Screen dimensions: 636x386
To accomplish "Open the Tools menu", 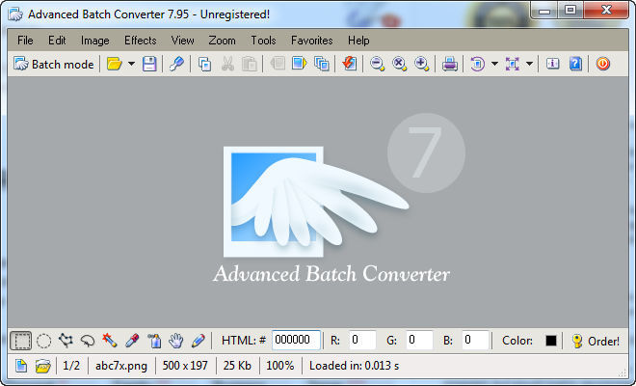I will (263, 41).
